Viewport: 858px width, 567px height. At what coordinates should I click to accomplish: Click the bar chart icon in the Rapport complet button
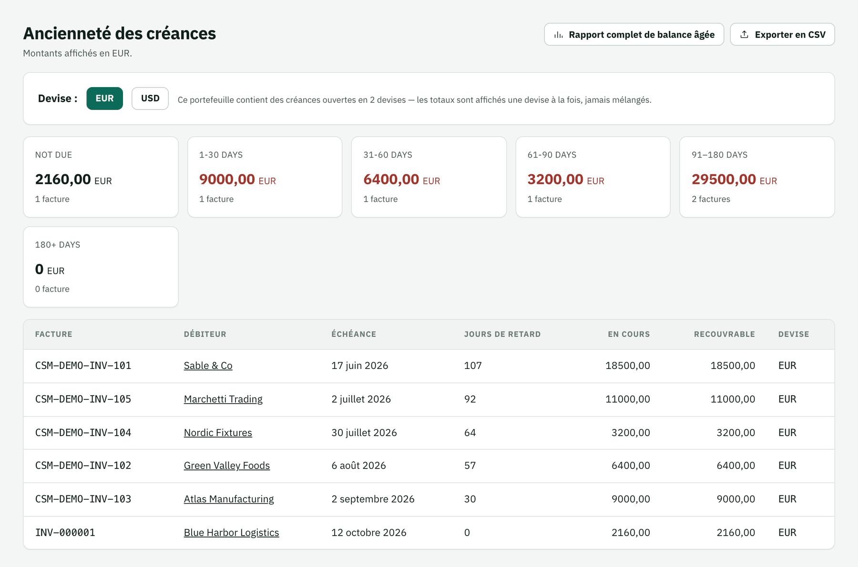[558, 35]
